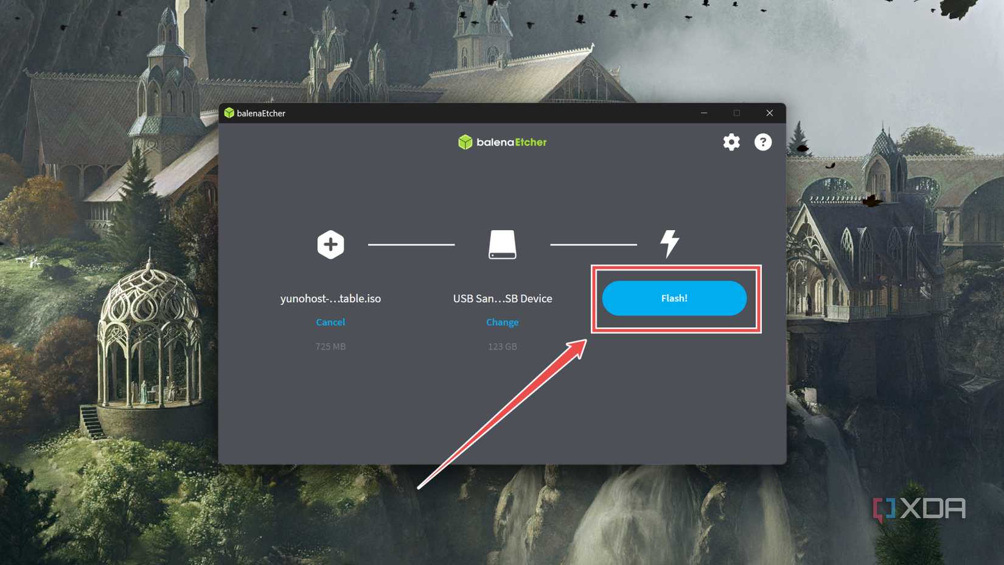Screen dimensions: 1004x565
Task: Click the help question mark icon
Action: pyautogui.click(x=762, y=142)
